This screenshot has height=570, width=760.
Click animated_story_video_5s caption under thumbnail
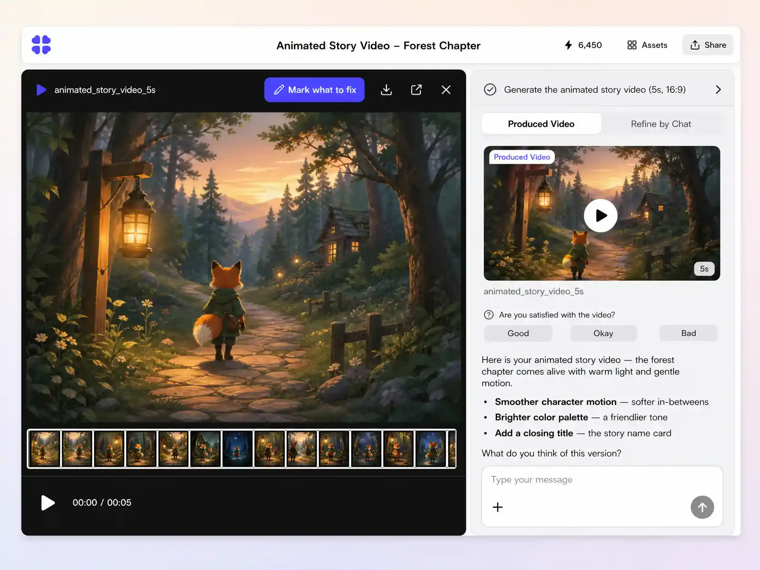(x=534, y=291)
